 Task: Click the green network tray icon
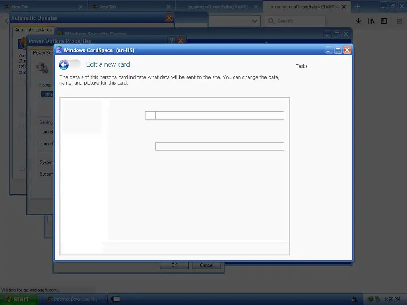coord(377,299)
